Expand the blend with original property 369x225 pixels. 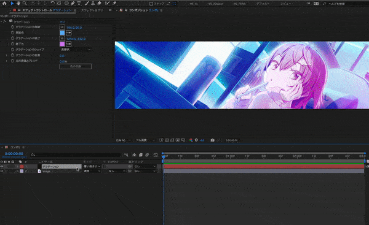pos(7,61)
